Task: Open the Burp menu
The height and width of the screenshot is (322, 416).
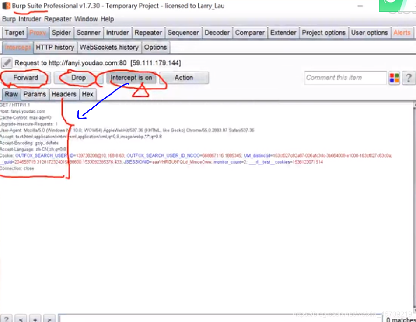Action: (9, 19)
